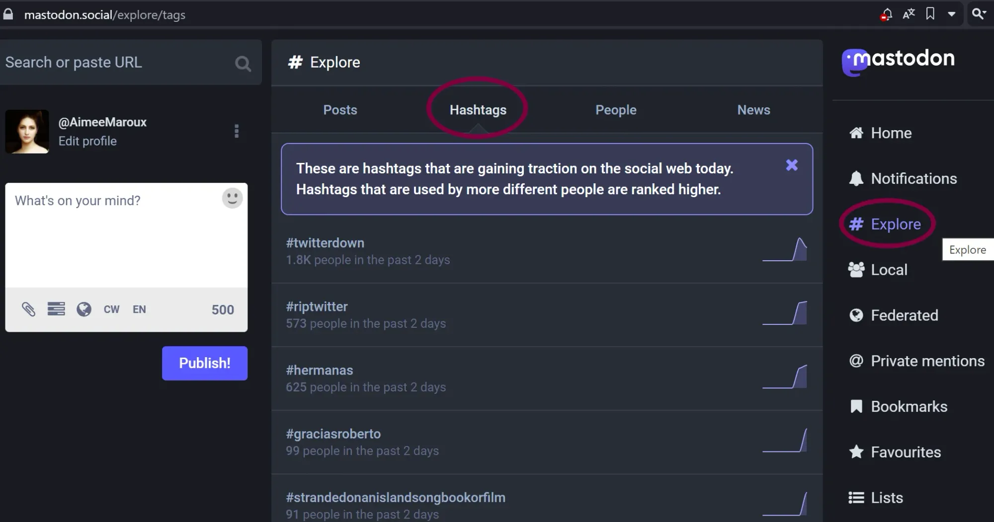This screenshot has height=522, width=994.
Task: Click the 500 character counter
Action: pos(223,310)
